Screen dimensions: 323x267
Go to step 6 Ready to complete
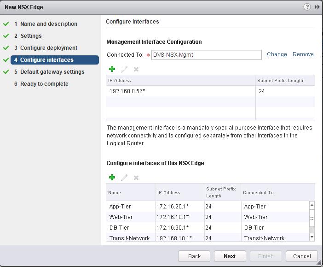tap(41, 83)
